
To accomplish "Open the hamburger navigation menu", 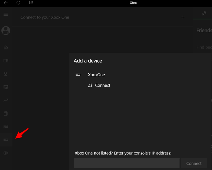I will [6, 14].
